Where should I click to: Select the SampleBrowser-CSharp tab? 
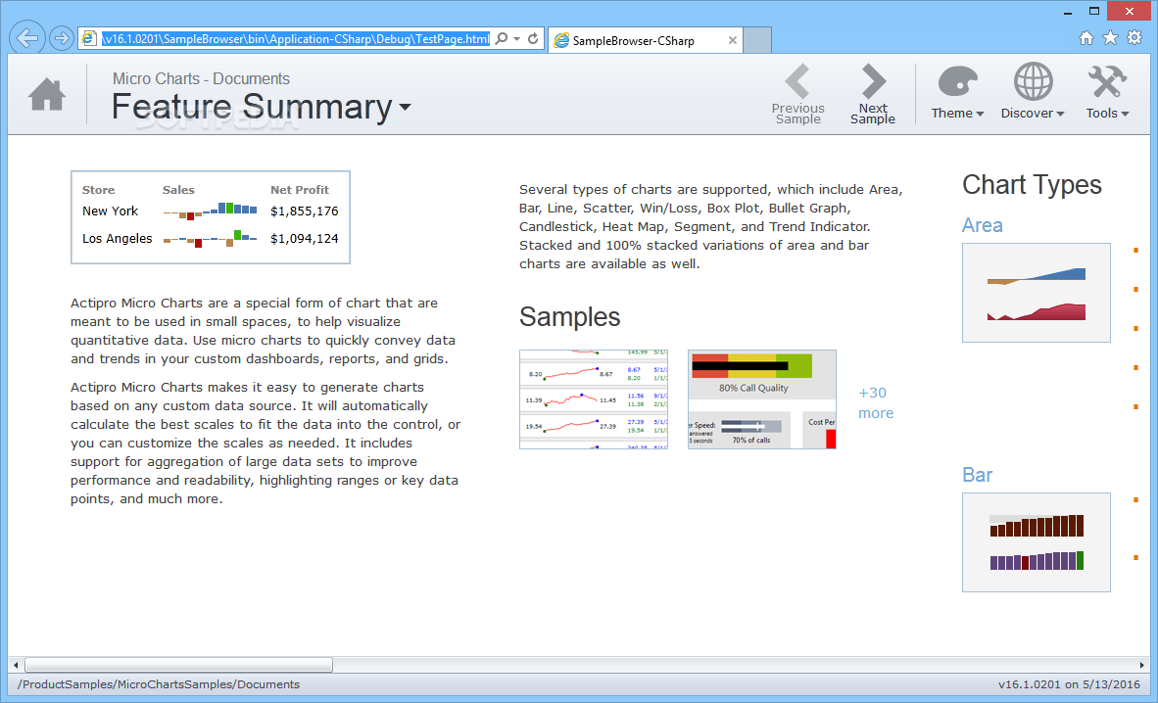(x=645, y=40)
